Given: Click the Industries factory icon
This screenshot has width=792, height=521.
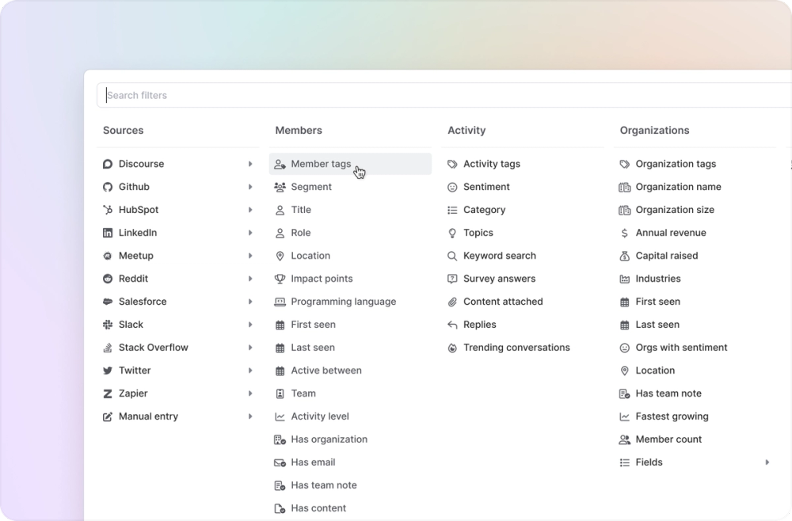Looking at the screenshot, I should tap(625, 279).
